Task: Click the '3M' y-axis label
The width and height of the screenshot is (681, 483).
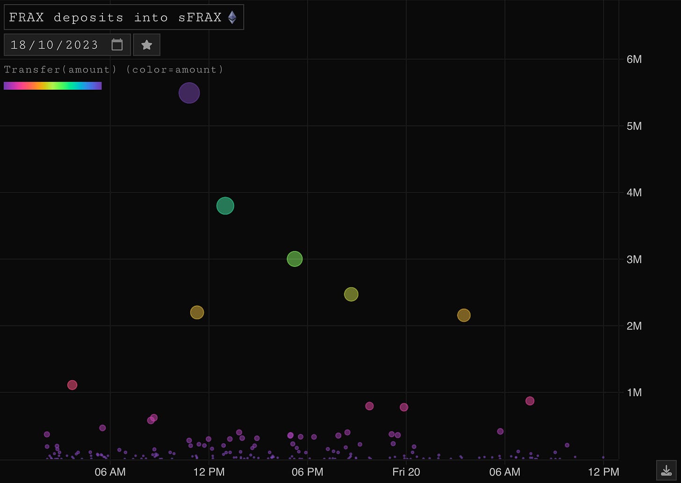Action: (634, 259)
